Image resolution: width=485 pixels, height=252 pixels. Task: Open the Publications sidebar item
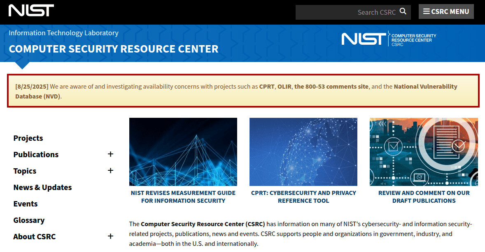click(x=36, y=155)
